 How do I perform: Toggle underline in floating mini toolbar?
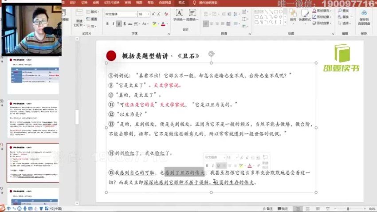218,165
